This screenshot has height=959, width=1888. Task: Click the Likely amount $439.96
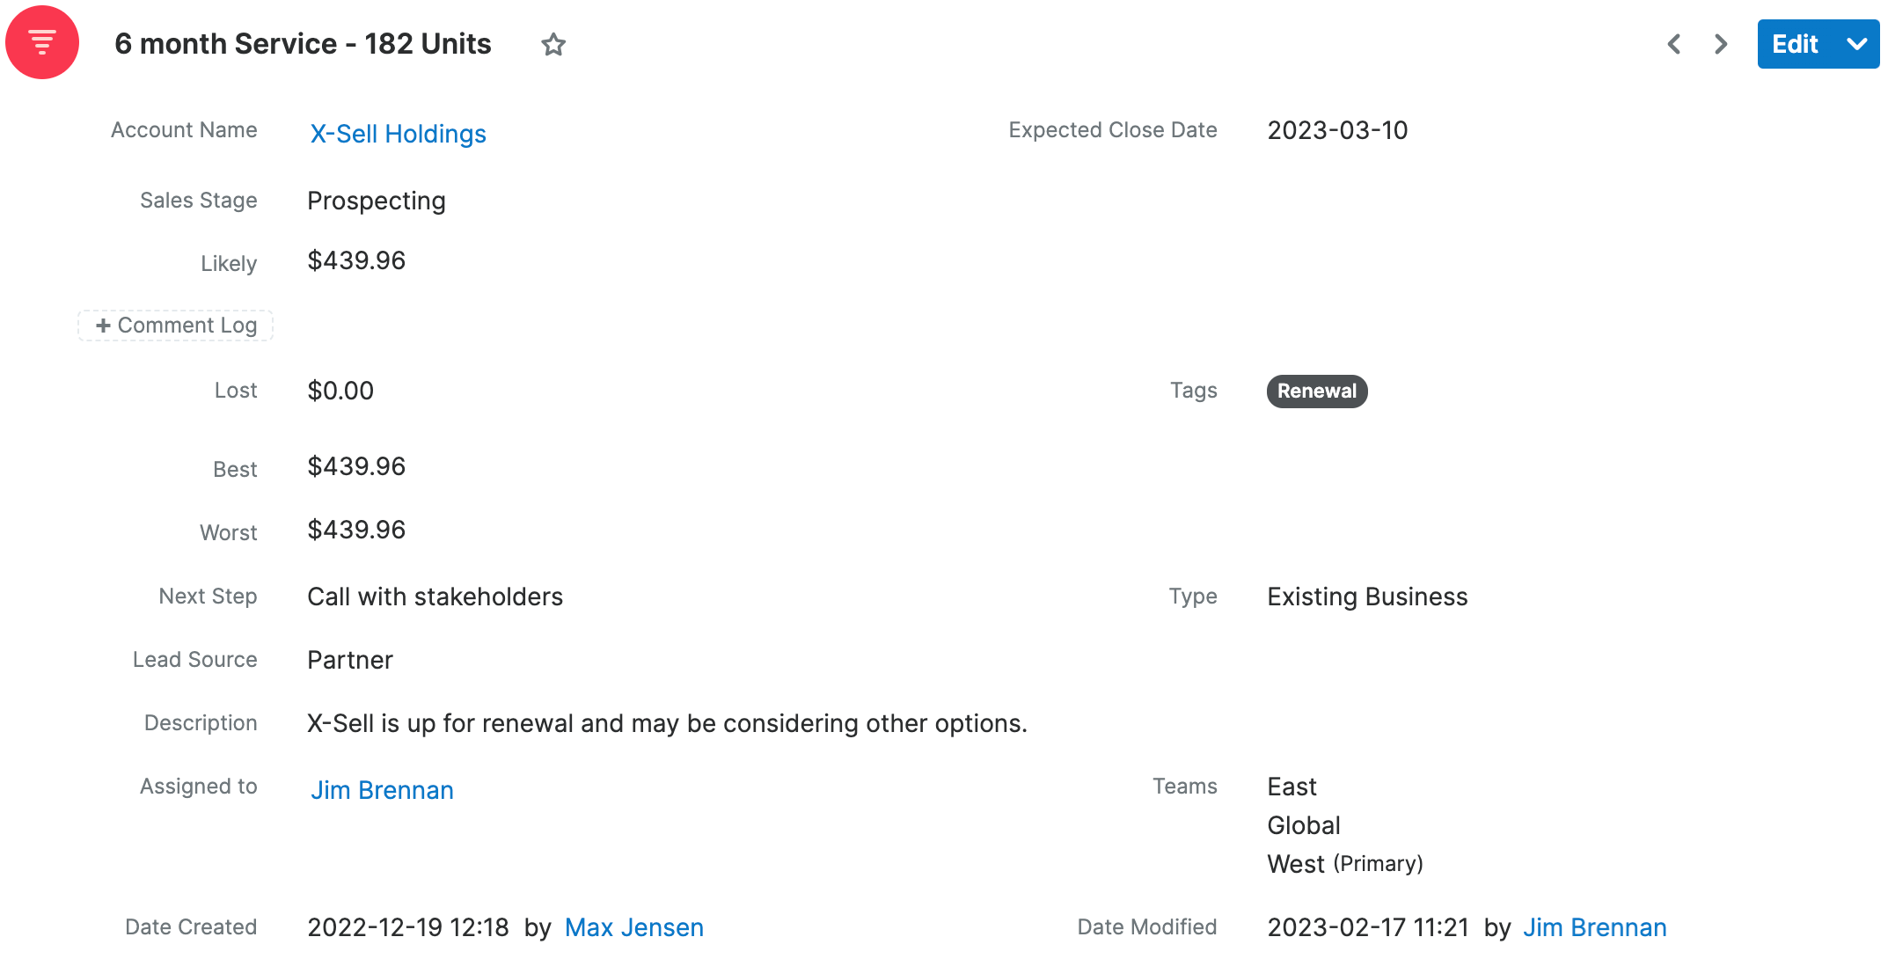click(356, 260)
